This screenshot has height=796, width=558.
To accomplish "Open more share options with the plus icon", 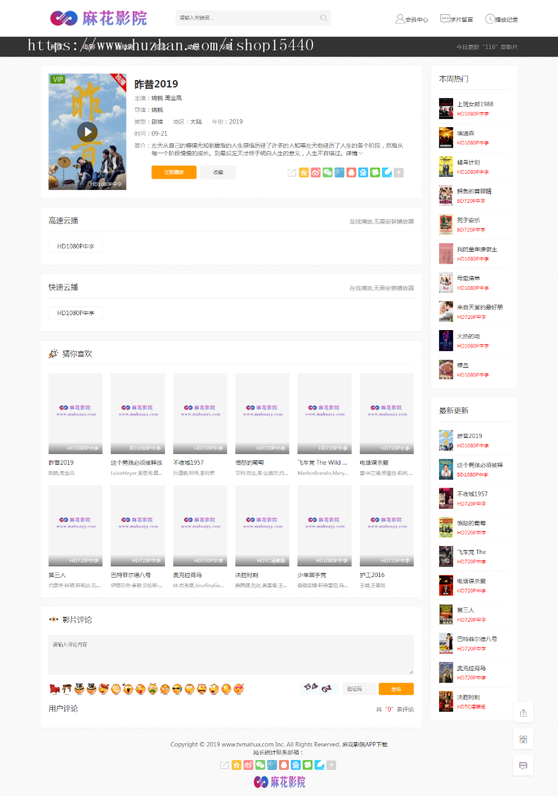I will click(x=398, y=172).
